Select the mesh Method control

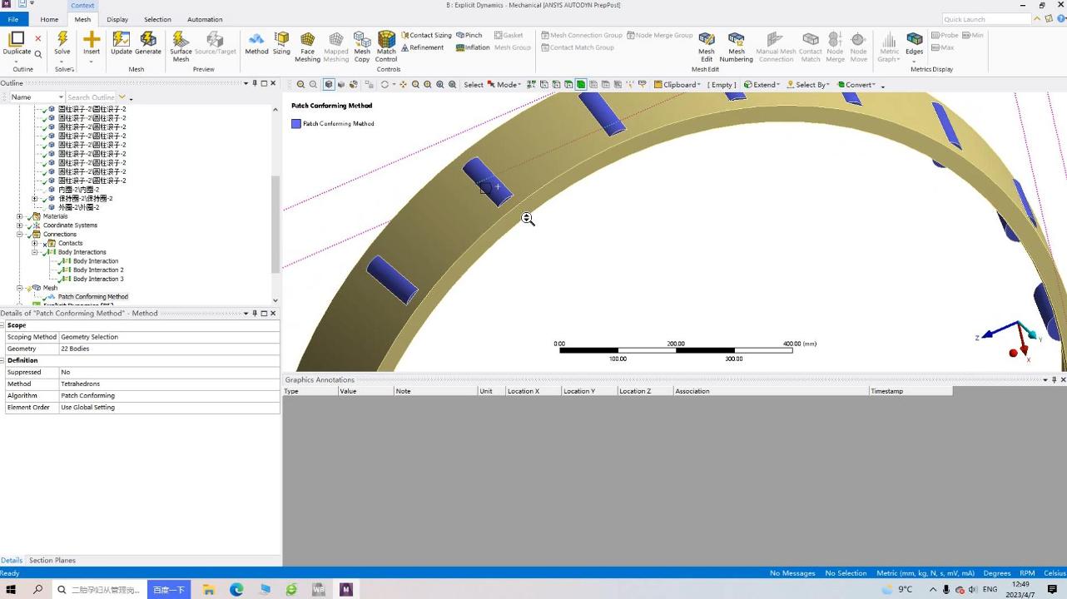[256, 44]
